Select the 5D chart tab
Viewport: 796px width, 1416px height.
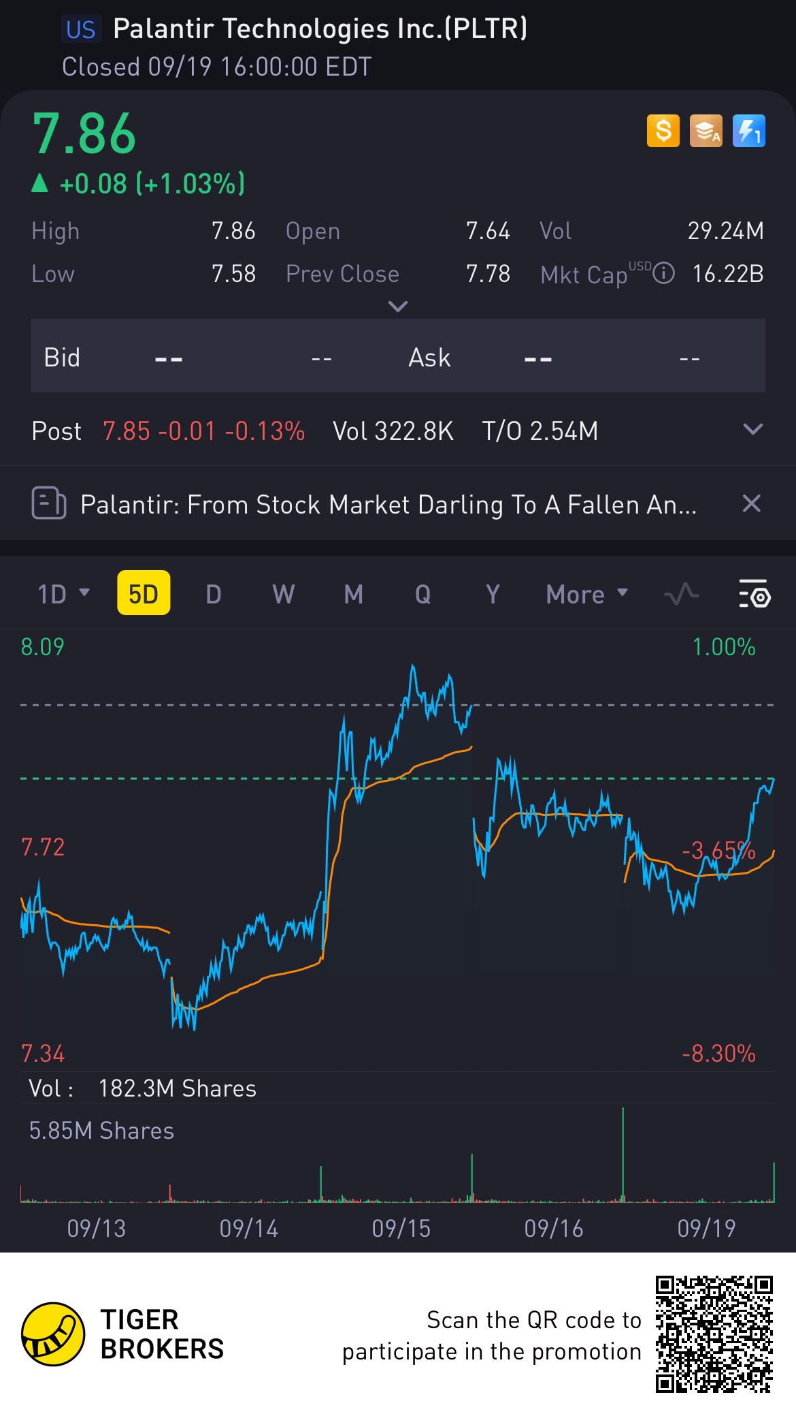[144, 593]
